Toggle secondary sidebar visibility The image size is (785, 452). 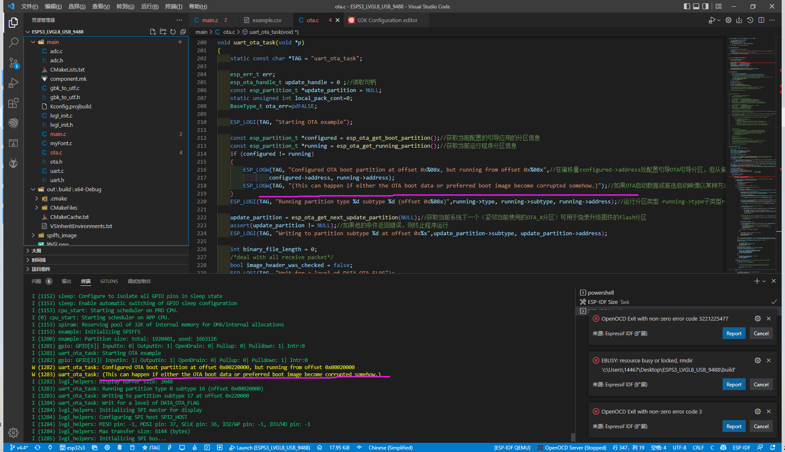(706, 6)
